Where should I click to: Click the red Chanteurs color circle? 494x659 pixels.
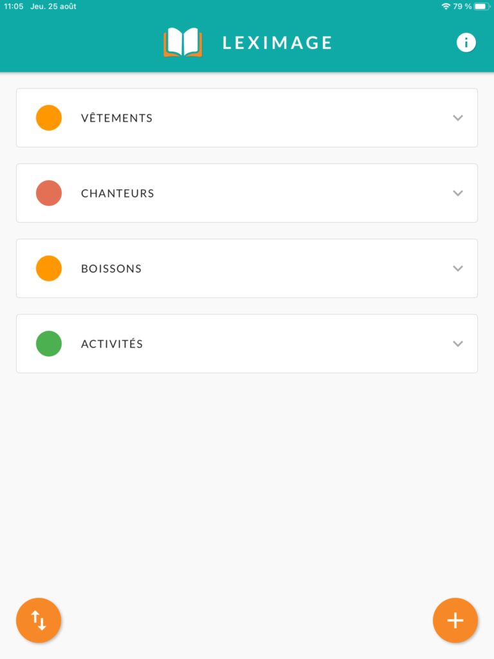pos(49,193)
